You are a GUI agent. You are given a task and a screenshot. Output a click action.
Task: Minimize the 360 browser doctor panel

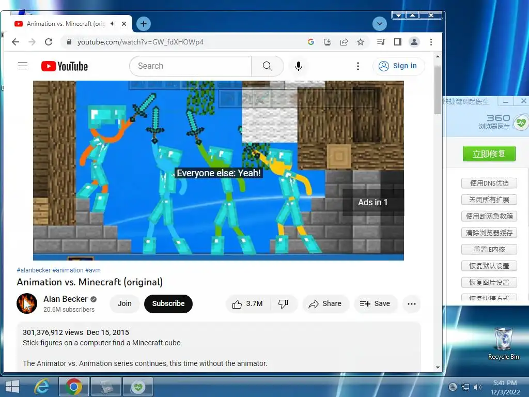pos(505,101)
